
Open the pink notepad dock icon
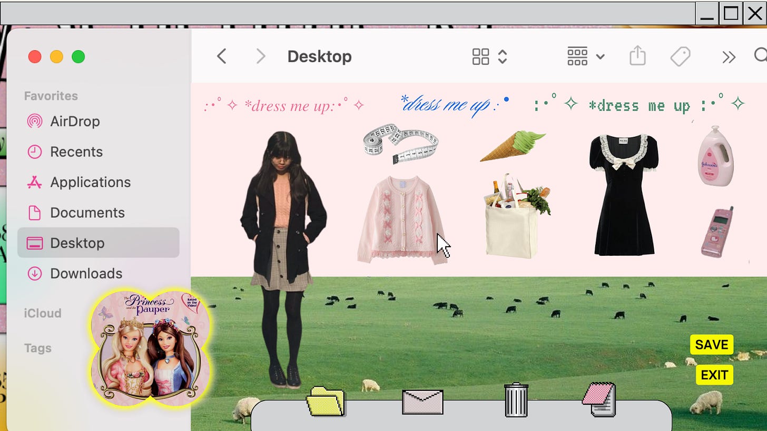(599, 400)
